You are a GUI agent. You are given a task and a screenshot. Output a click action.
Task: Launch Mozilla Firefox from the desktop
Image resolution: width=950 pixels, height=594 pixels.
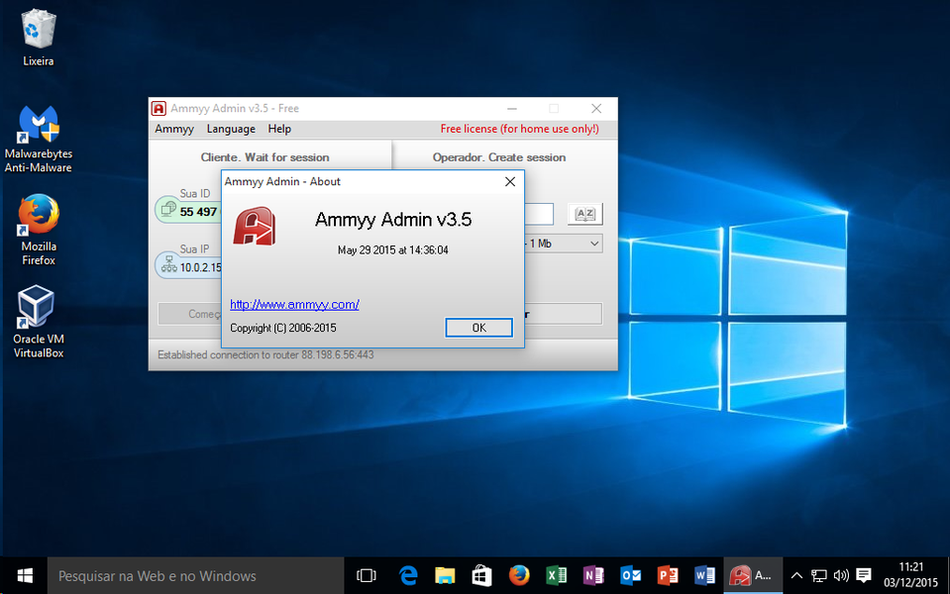coord(39,217)
